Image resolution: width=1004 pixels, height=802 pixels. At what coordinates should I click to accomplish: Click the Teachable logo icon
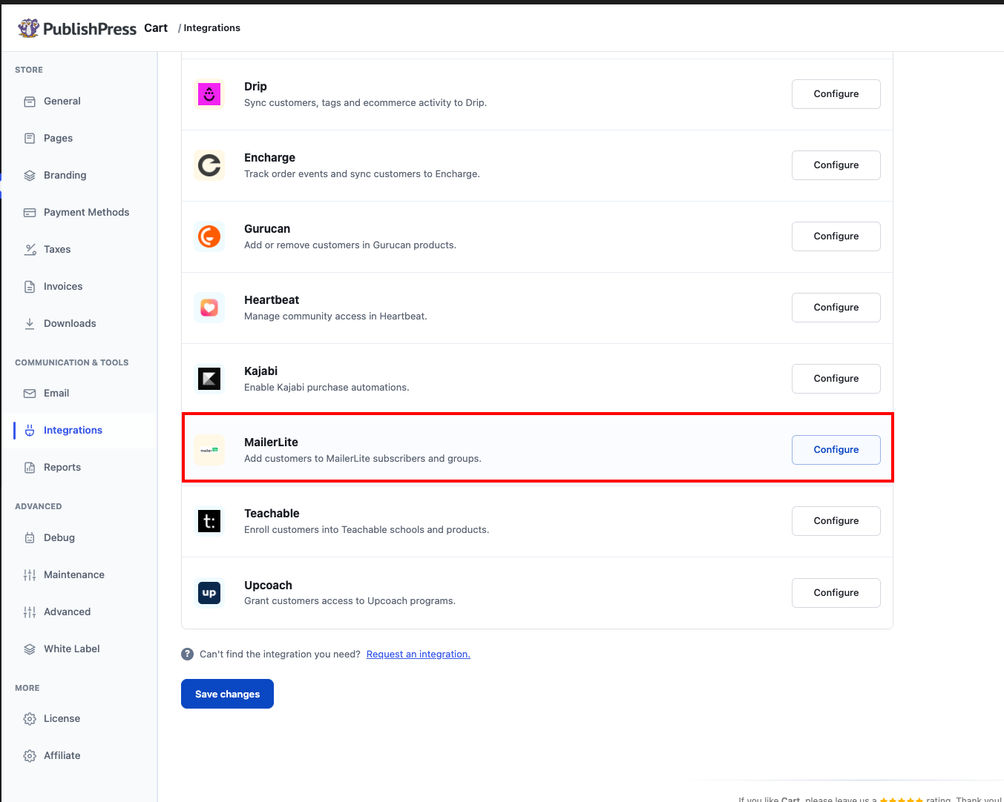pyautogui.click(x=209, y=521)
